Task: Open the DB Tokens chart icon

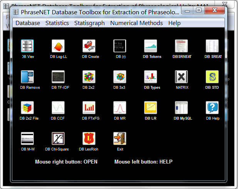Action: click(151, 46)
